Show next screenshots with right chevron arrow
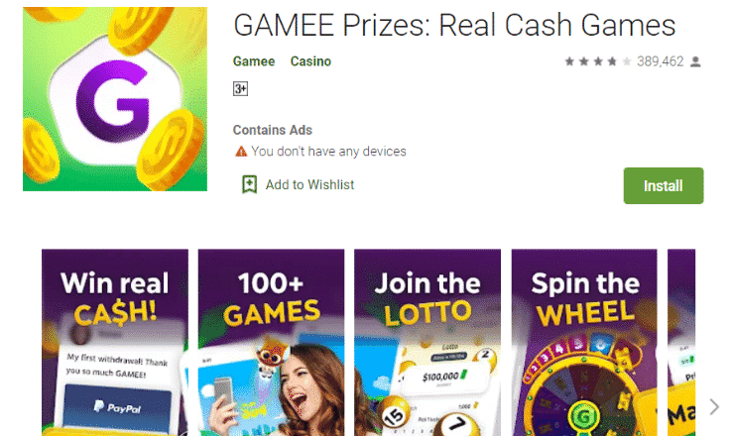 click(x=714, y=406)
